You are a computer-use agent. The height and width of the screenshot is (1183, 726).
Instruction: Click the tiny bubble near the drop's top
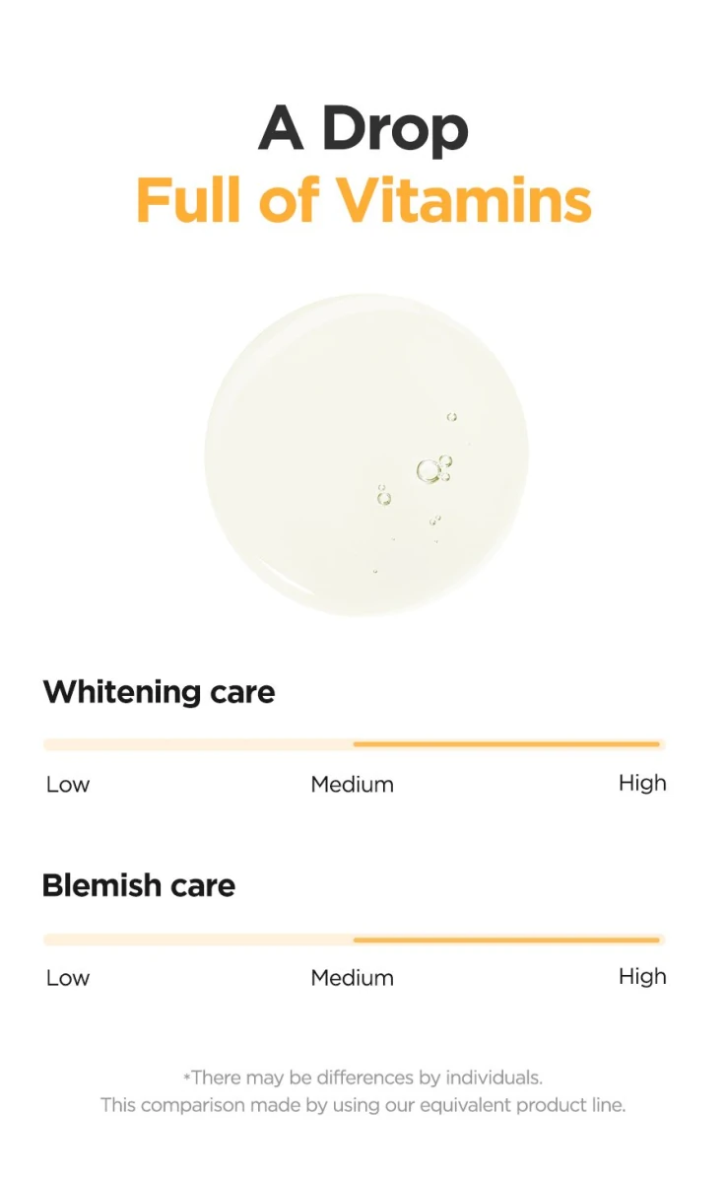(451, 417)
